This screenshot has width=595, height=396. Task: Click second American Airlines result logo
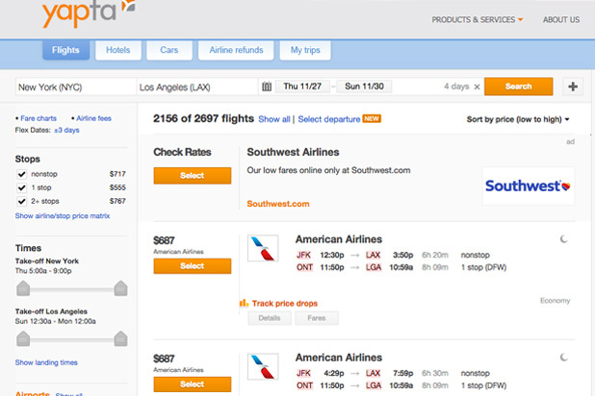(263, 368)
